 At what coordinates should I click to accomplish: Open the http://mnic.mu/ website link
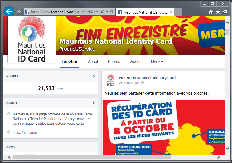[25, 133]
